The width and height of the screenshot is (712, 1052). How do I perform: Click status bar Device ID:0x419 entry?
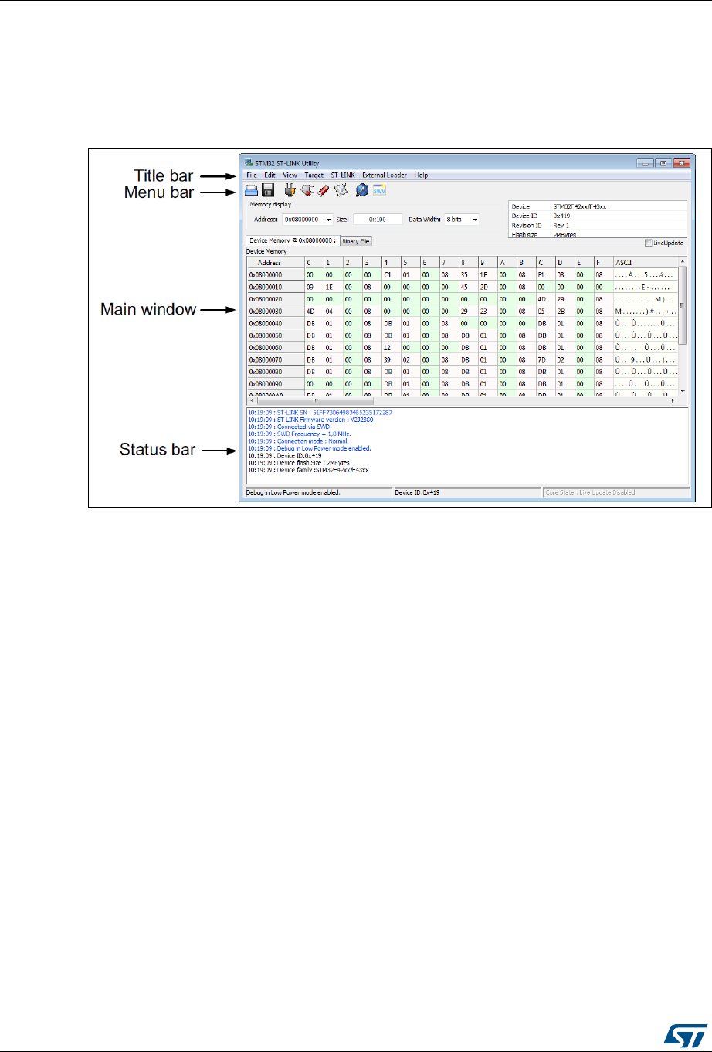(x=467, y=492)
